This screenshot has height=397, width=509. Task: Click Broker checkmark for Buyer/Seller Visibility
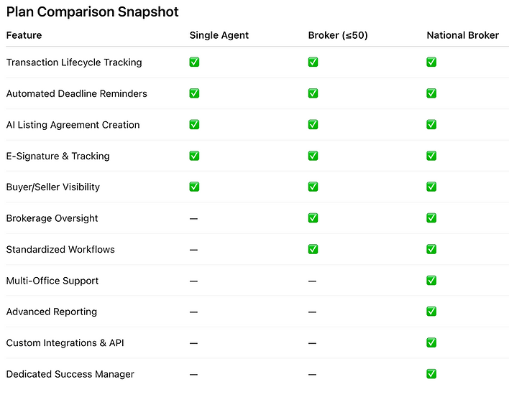click(313, 187)
